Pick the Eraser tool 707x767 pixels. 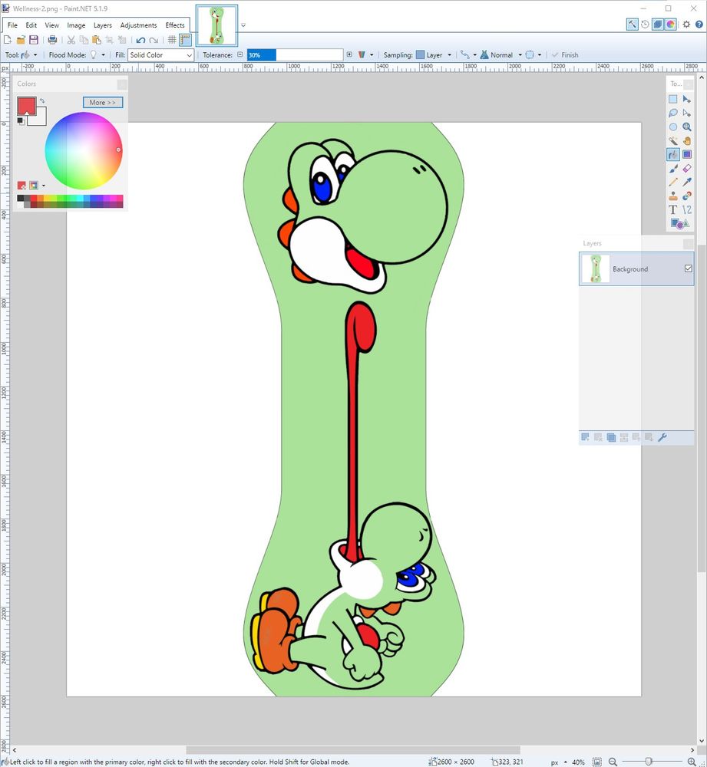[x=687, y=168]
